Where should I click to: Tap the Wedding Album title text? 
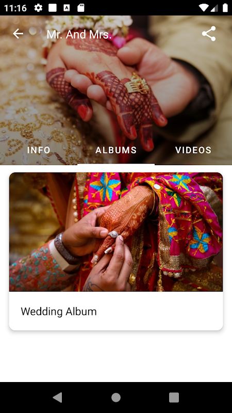[59, 312]
